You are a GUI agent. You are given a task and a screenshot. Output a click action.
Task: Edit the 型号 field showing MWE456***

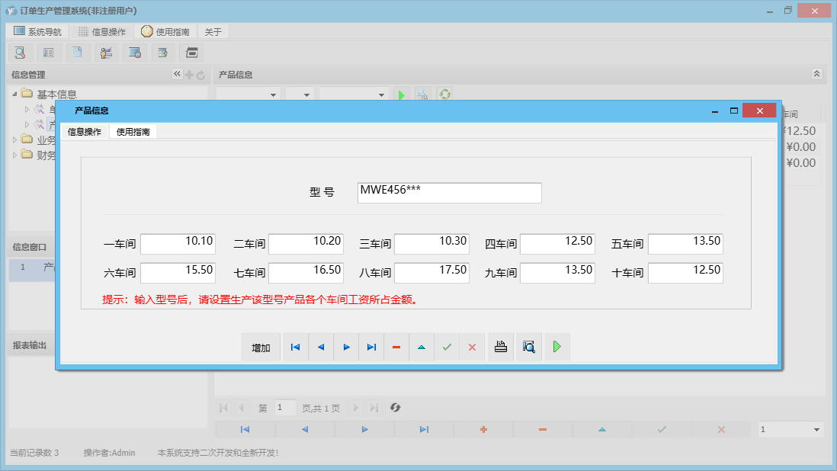pos(448,192)
